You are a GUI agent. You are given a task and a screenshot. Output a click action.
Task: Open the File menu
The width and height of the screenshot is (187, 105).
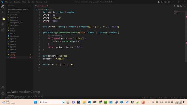[6, 2]
